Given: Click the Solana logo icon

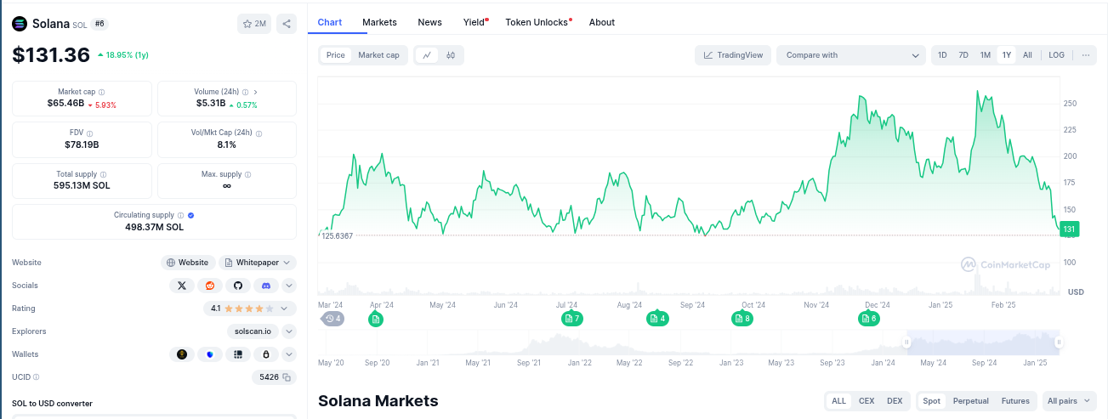Looking at the screenshot, I should 20,24.
